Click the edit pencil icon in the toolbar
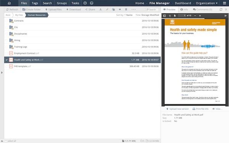The width and height of the screenshot is (229, 143). point(107,10)
